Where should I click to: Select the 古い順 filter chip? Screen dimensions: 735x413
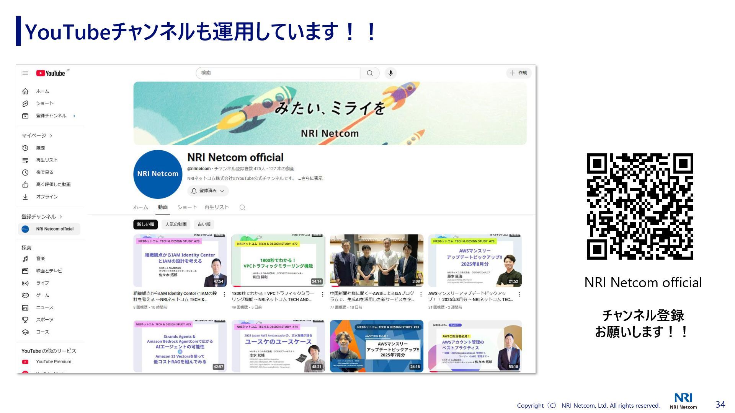(204, 224)
